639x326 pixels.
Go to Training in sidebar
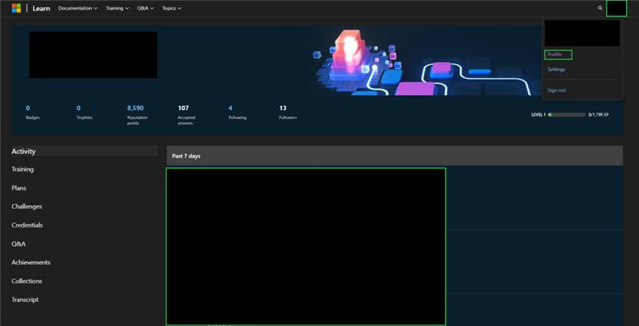(23, 169)
